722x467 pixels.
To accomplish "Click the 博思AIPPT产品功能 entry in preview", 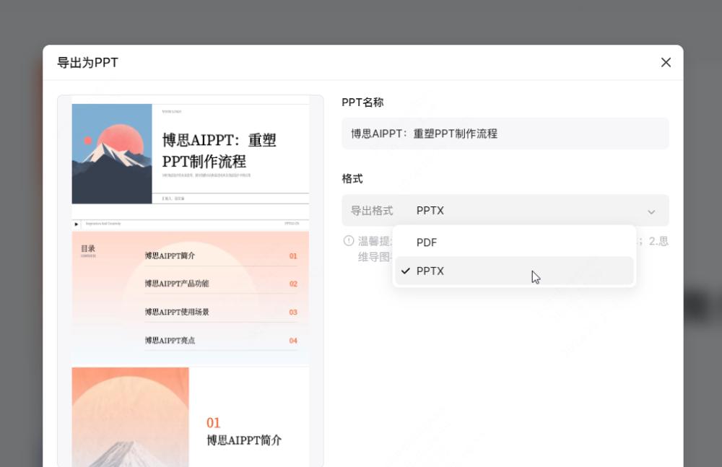I will 176,284.
